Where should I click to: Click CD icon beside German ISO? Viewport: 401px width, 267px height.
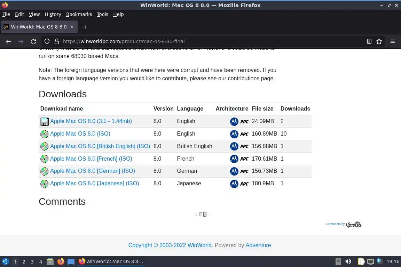tap(44, 171)
